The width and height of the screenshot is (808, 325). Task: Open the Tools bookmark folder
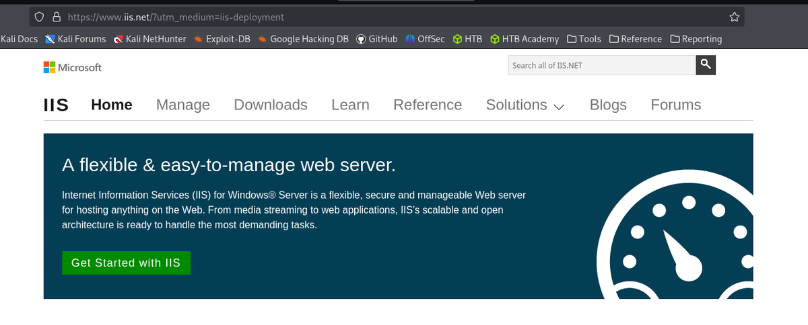click(x=584, y=39)
